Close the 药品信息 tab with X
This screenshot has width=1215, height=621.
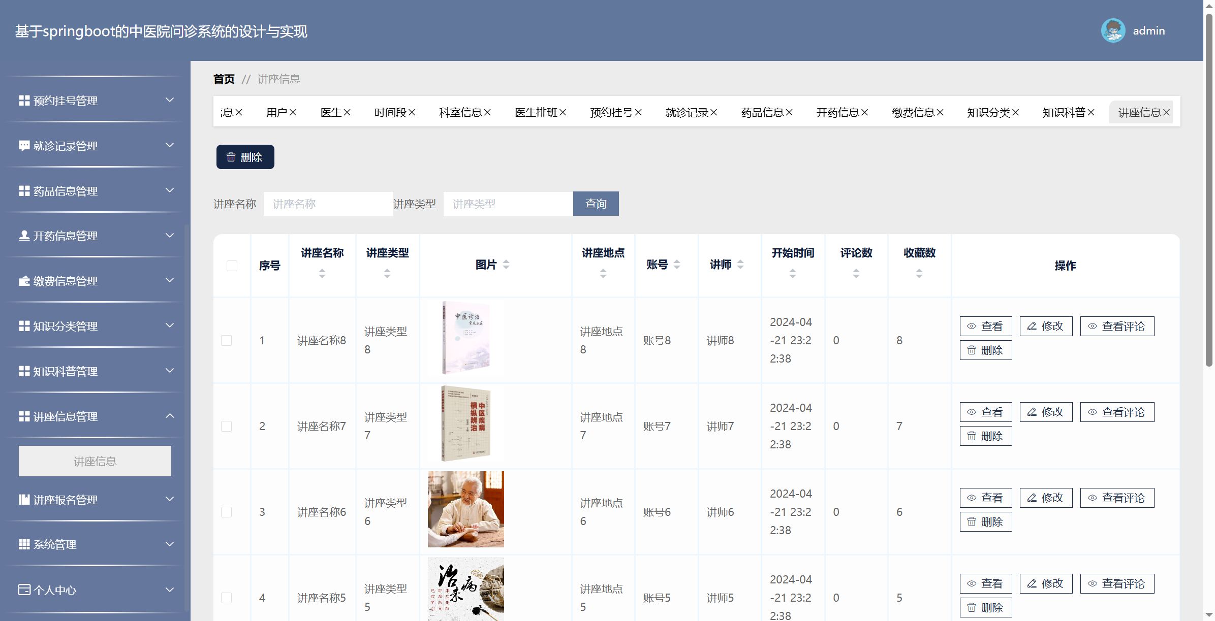coord(789,112)
